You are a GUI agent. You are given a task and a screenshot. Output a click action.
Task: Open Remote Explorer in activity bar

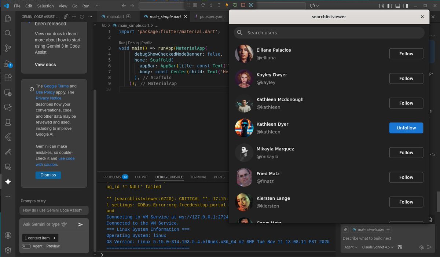click(x=8, y=93)
